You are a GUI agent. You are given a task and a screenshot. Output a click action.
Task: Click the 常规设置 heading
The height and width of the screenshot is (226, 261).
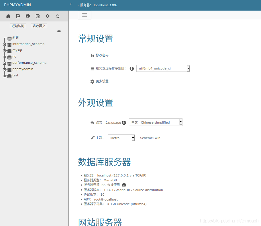click(x=96, y=39)
